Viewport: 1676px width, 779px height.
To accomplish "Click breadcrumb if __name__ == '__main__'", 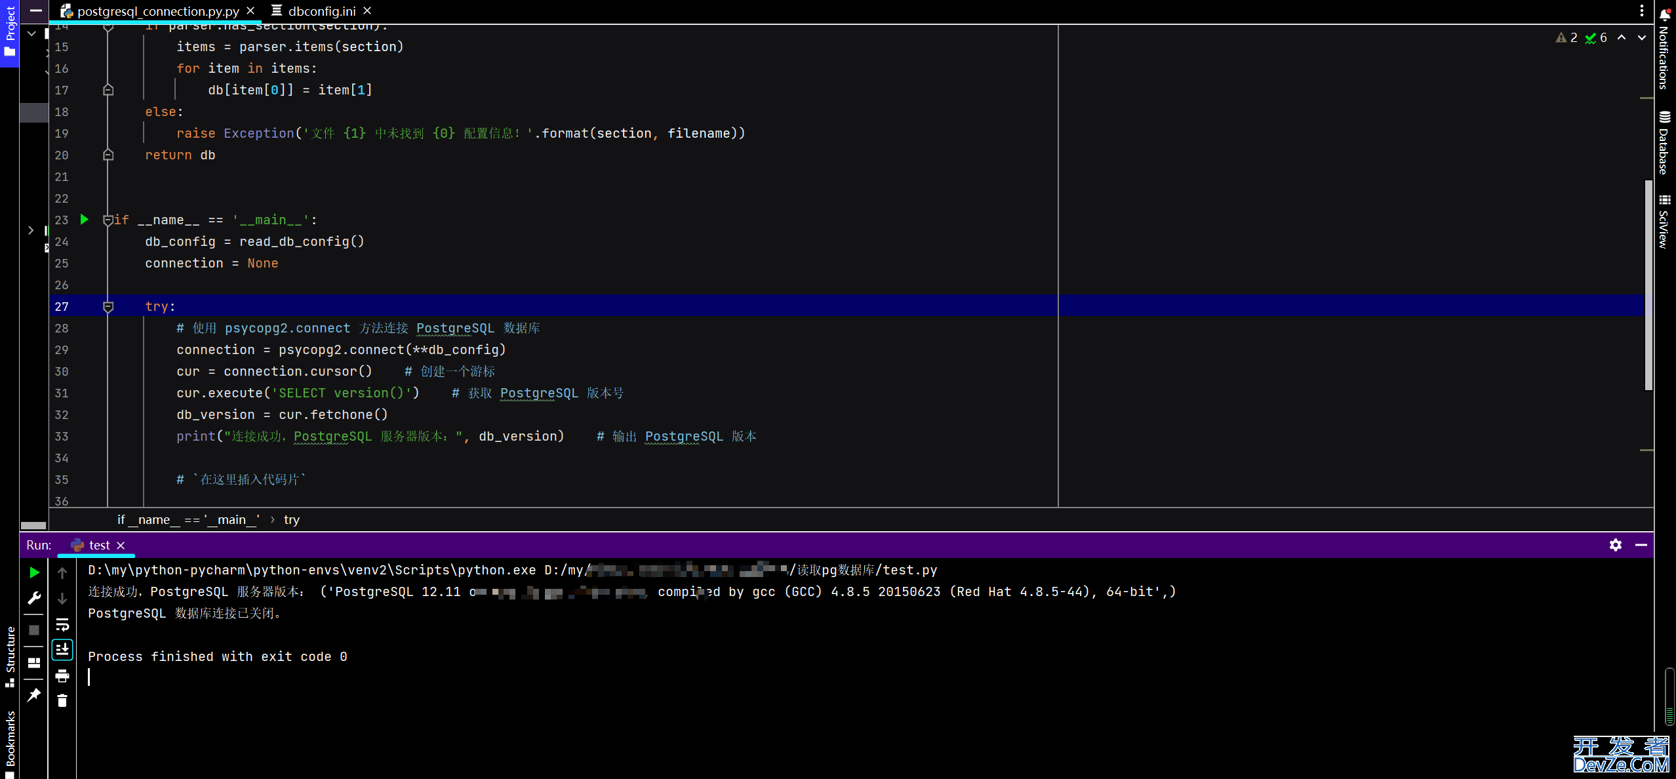I will coord(188,520).
